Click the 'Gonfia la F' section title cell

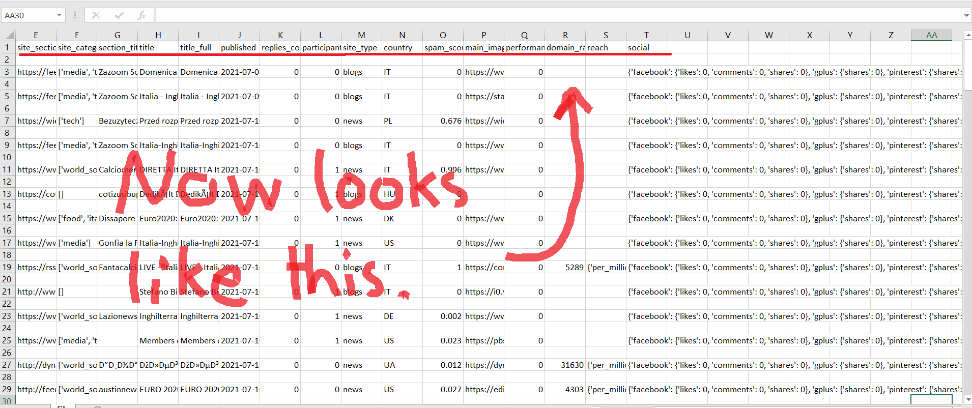point(117,243)
